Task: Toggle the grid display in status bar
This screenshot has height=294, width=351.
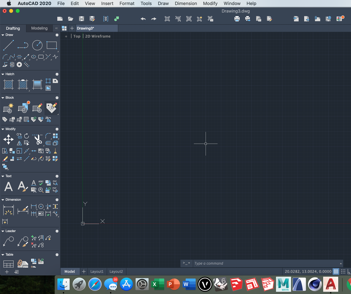Action: 336,272
